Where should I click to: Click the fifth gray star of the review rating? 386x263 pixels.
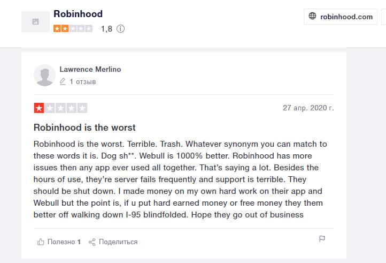coord(82,108)
